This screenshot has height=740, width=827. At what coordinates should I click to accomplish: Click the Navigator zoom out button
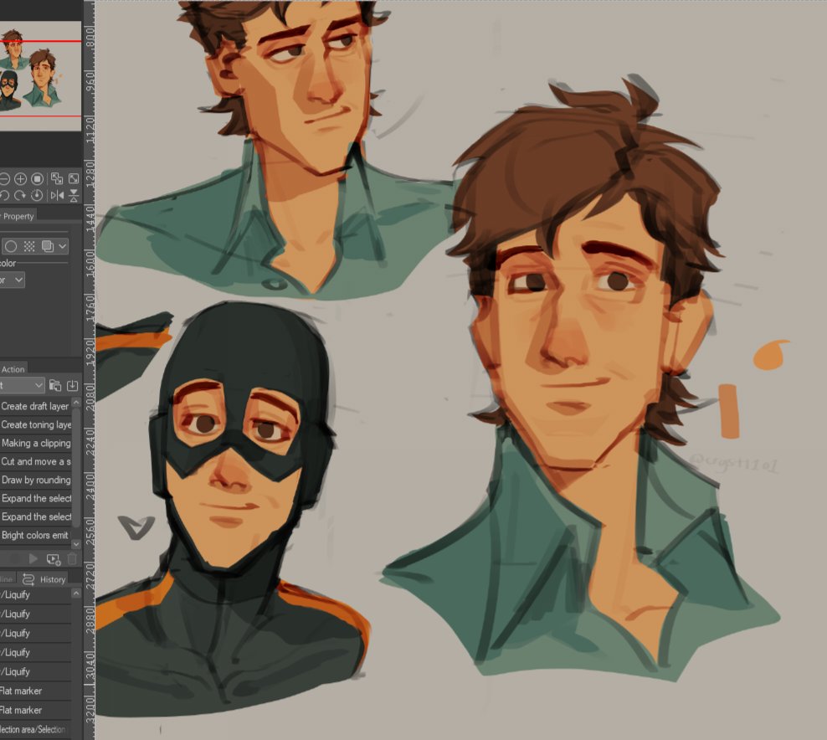coord(4,179)
